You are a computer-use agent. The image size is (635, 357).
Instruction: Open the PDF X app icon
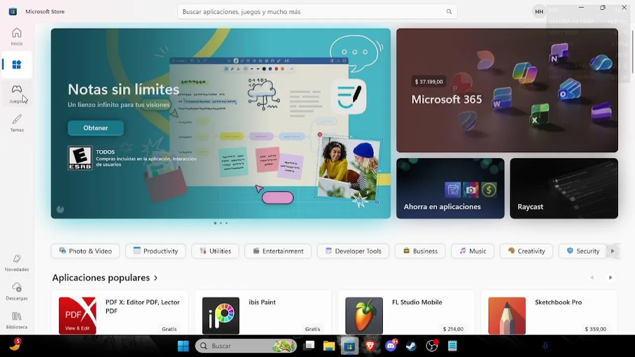pyautogui.click(x=77, y=315)
